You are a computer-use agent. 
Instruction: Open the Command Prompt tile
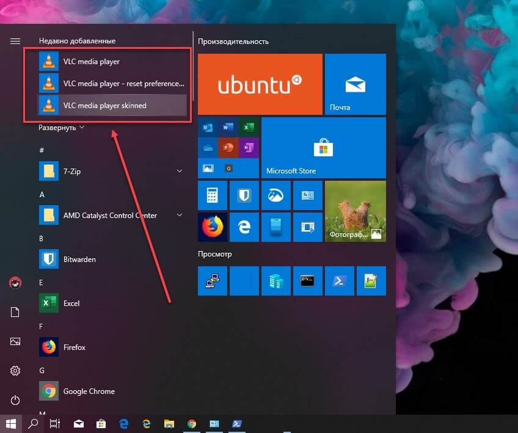coord(308,281)
